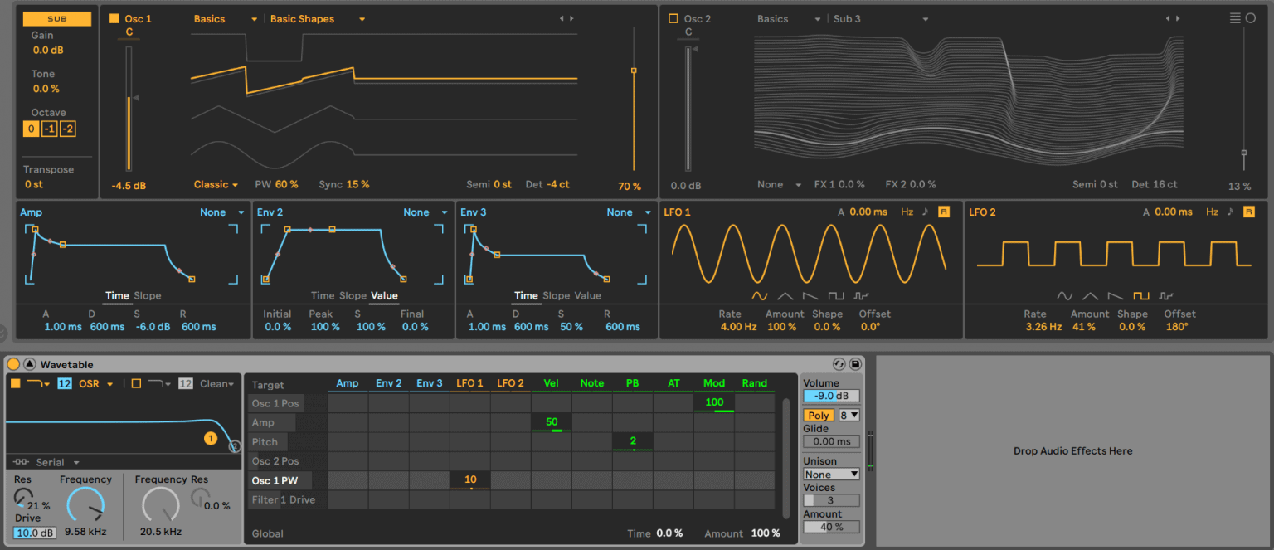Viewport: 1274px width, 550px height.
Task: Click the Poly voicing button
Action: pos(818,414)
